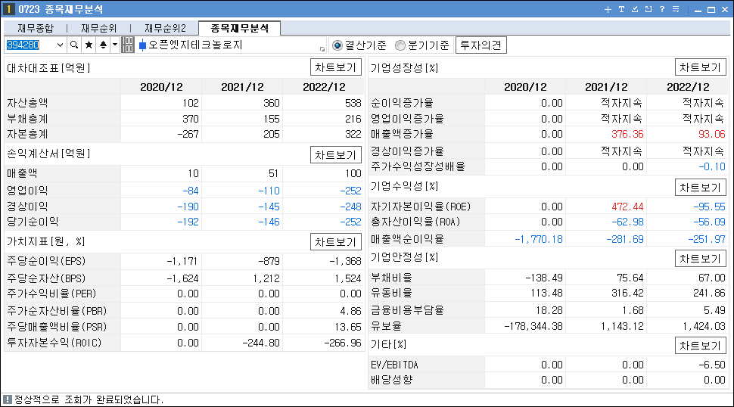Click the 유보율 value 1,424.03
Image resolution: width=734 pixels, height=407 pixels.
[704, 326]
